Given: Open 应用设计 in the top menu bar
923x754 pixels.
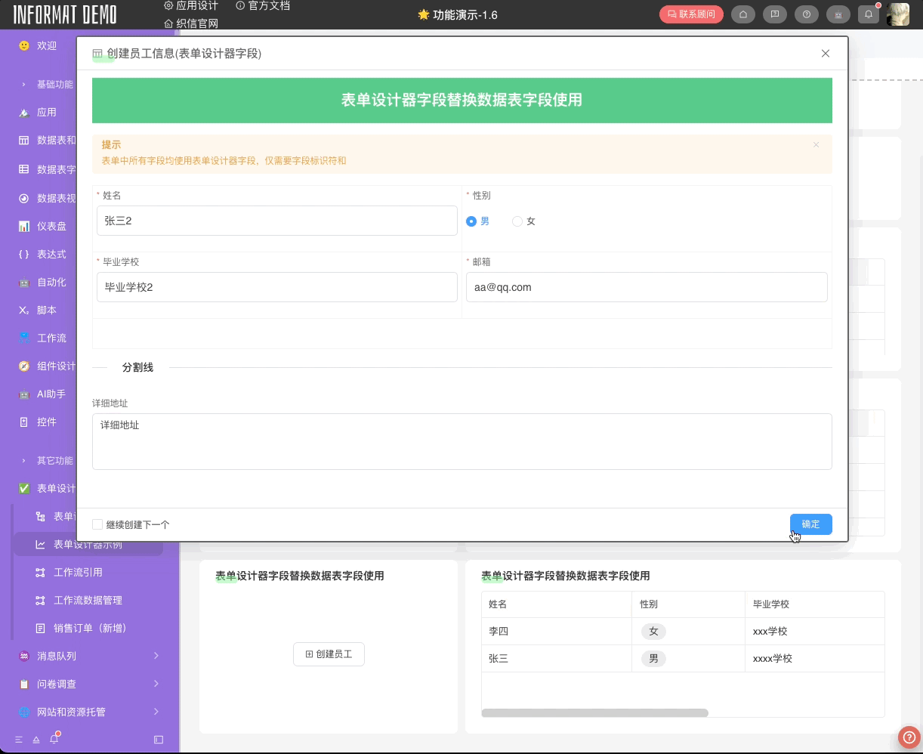Looking at the screenshot, I should tap(194, 5).
